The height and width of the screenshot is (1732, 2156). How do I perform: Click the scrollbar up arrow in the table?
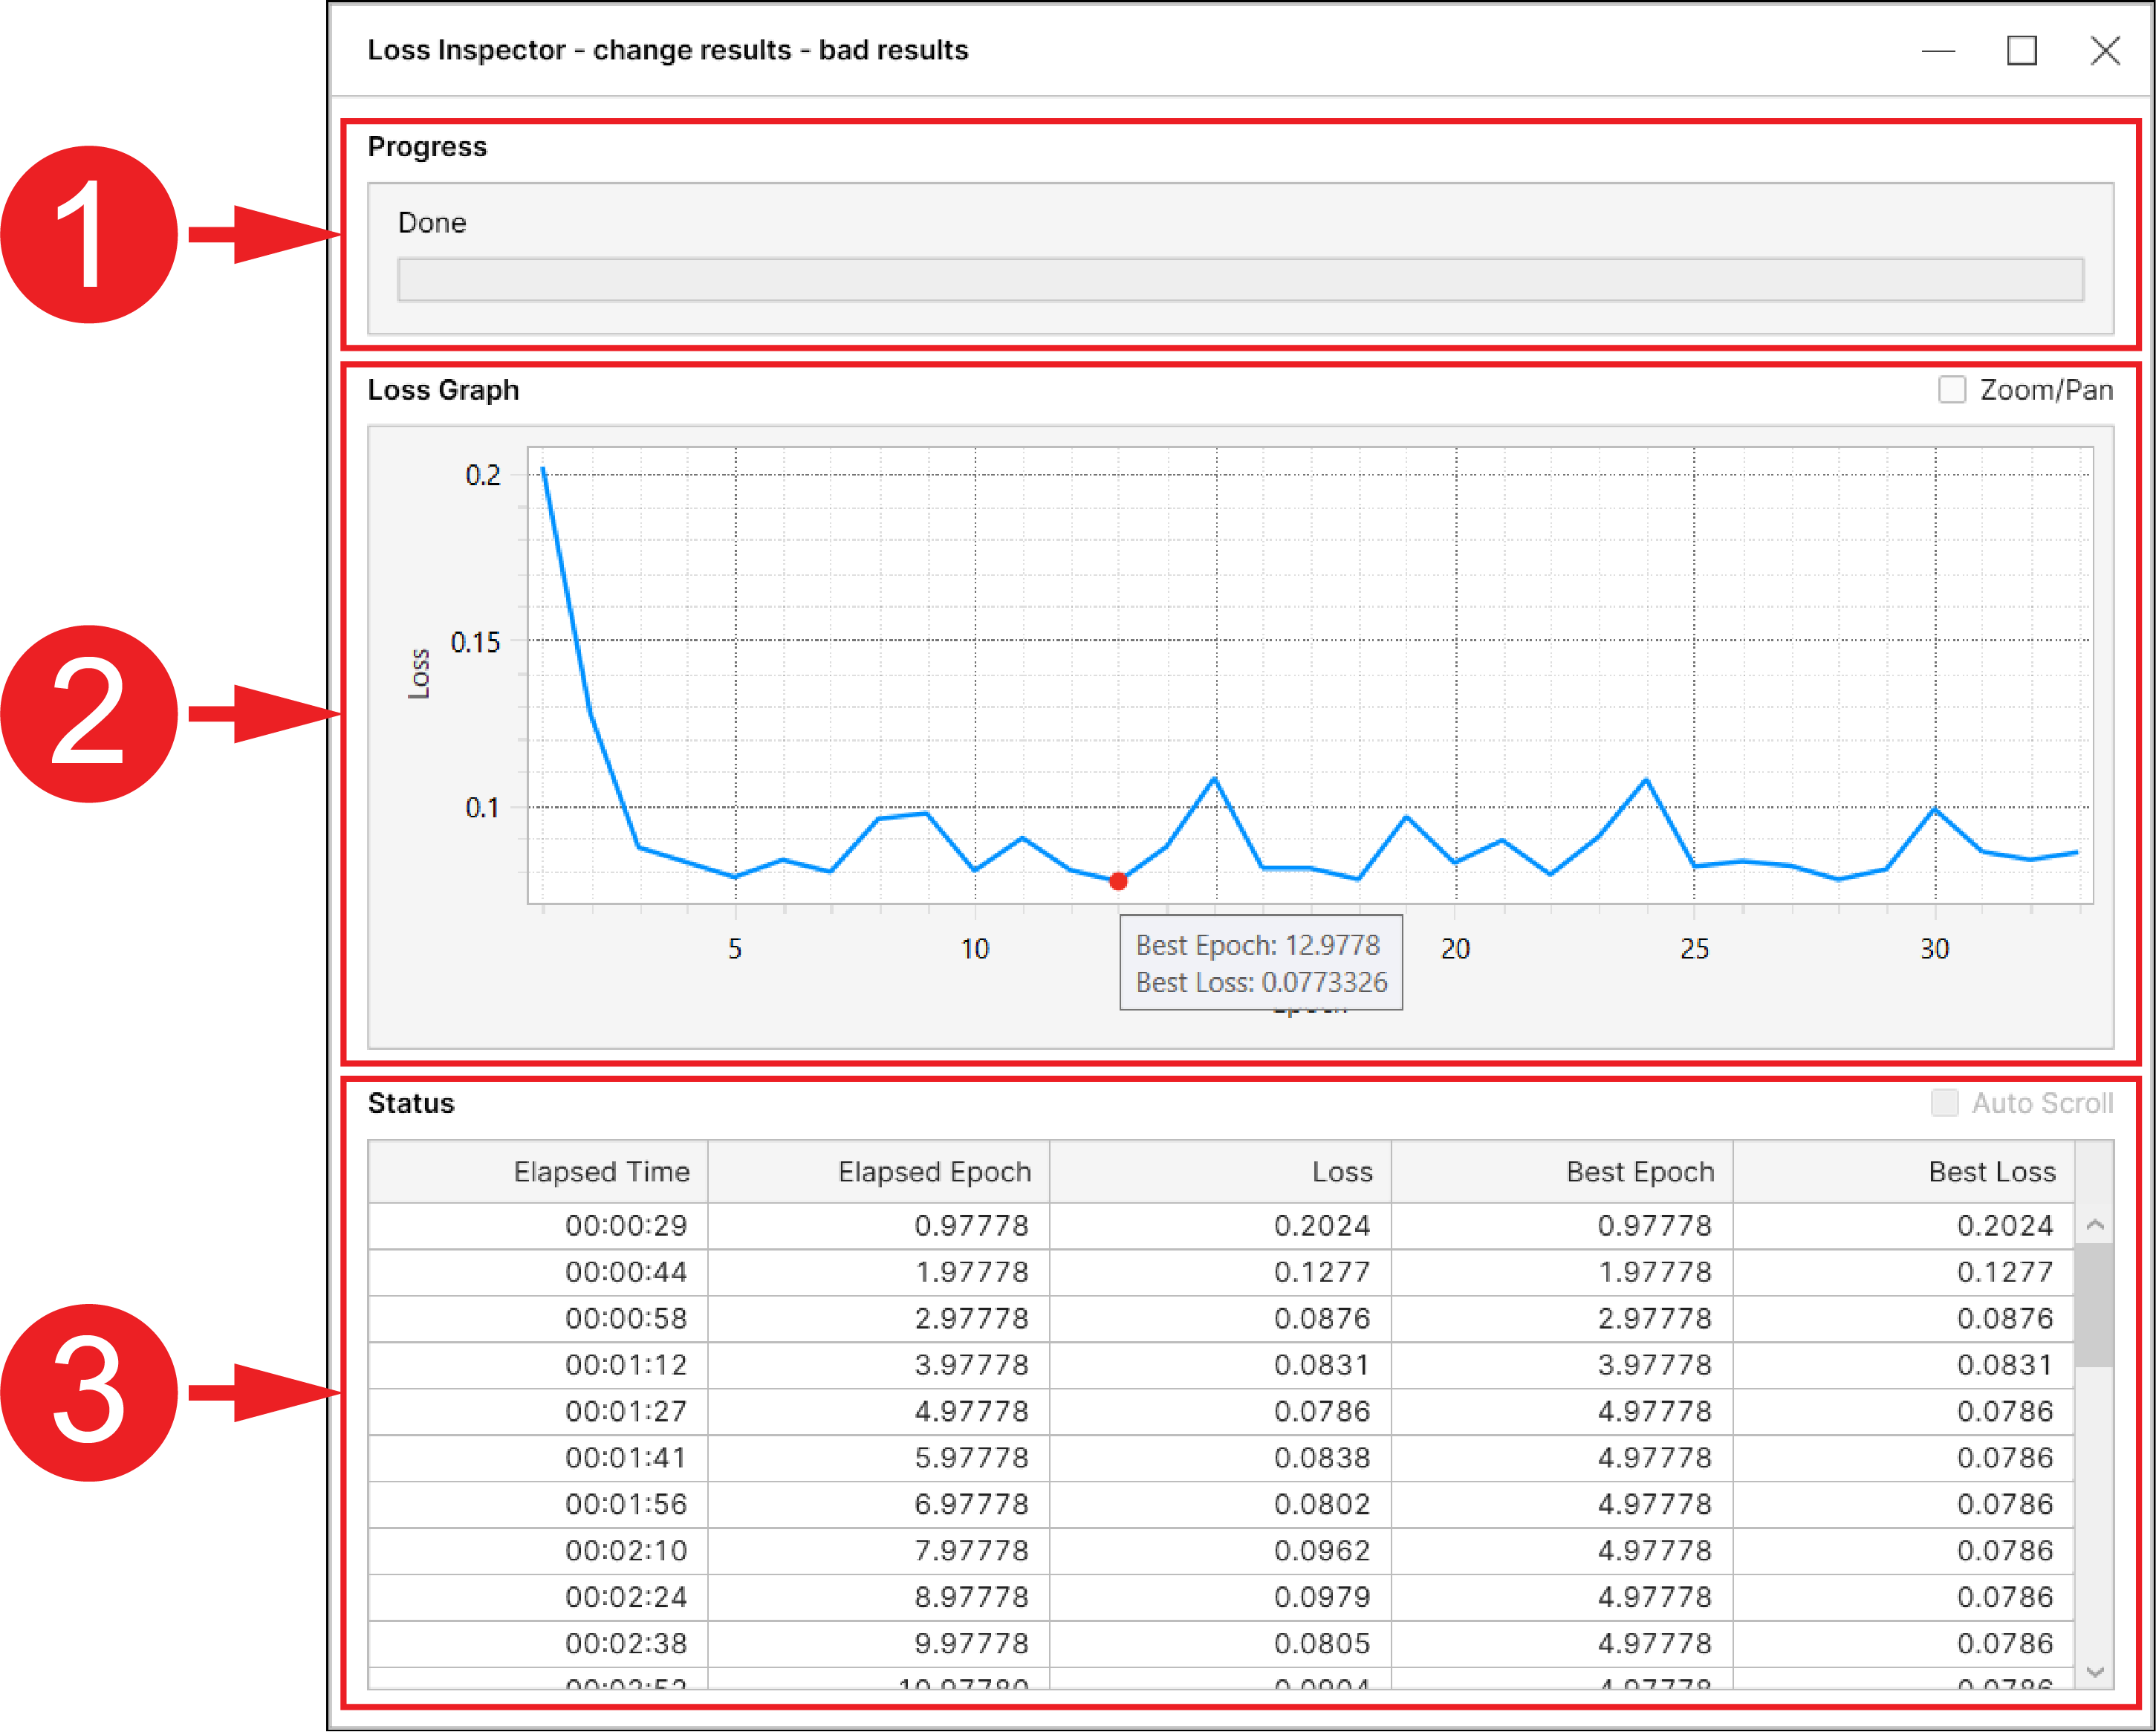[2096, 1224]
